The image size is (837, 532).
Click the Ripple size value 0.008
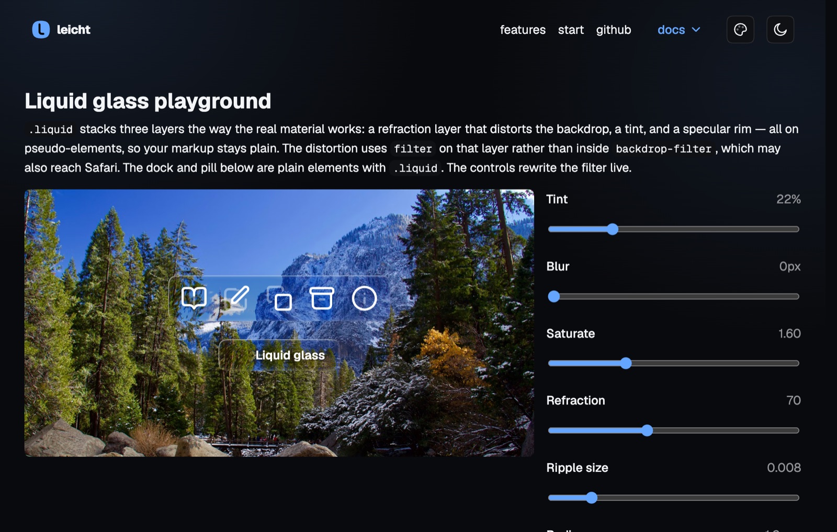(x=784, y=468)
